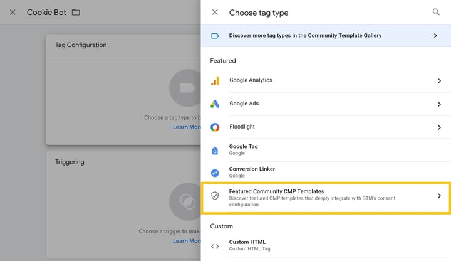Select Google Analytics tag type

(x=326, y=80)
